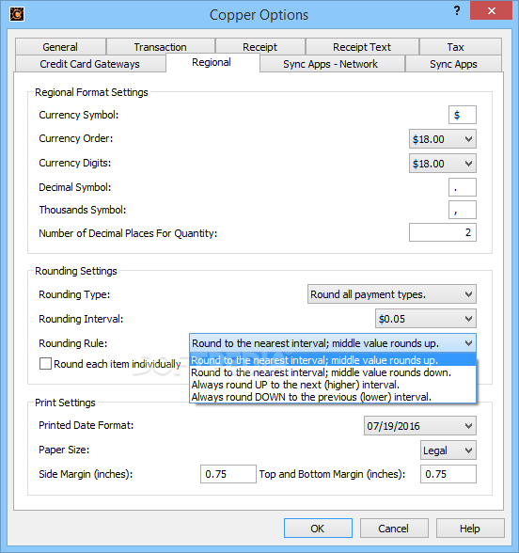Confirm settings with the OK button
Image resolution: width=519 pixels, height=553 pixels.
pos(318,529)
